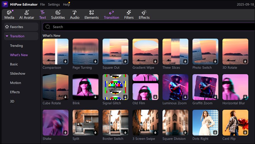Open the Text tool
Viewport: 255px width, 144px height.
(42, 13)
